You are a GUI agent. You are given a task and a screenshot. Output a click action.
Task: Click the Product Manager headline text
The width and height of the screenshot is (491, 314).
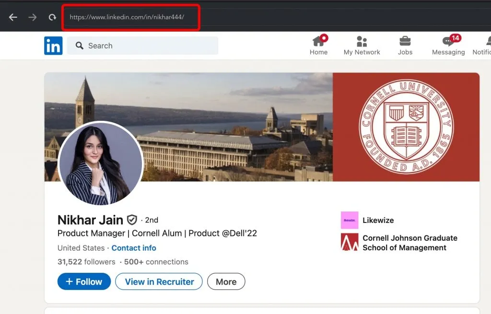157,233
